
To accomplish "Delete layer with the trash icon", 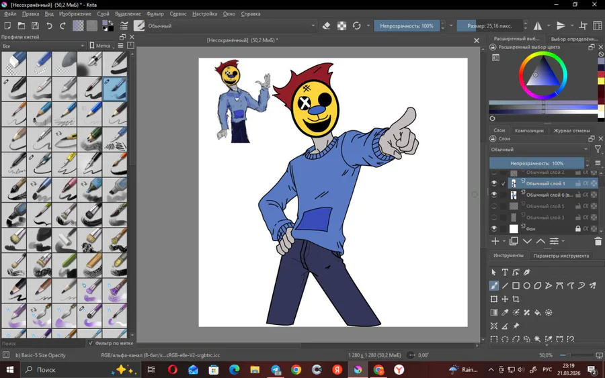I will point(598,241).
